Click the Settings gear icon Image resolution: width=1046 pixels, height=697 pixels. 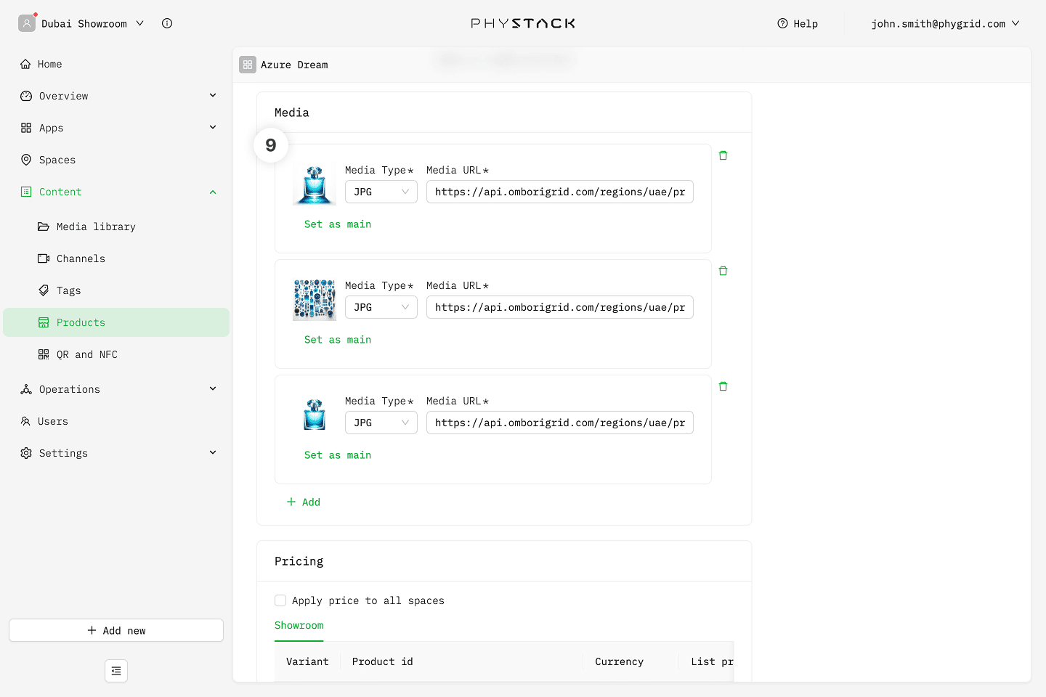tap(26, 453)
